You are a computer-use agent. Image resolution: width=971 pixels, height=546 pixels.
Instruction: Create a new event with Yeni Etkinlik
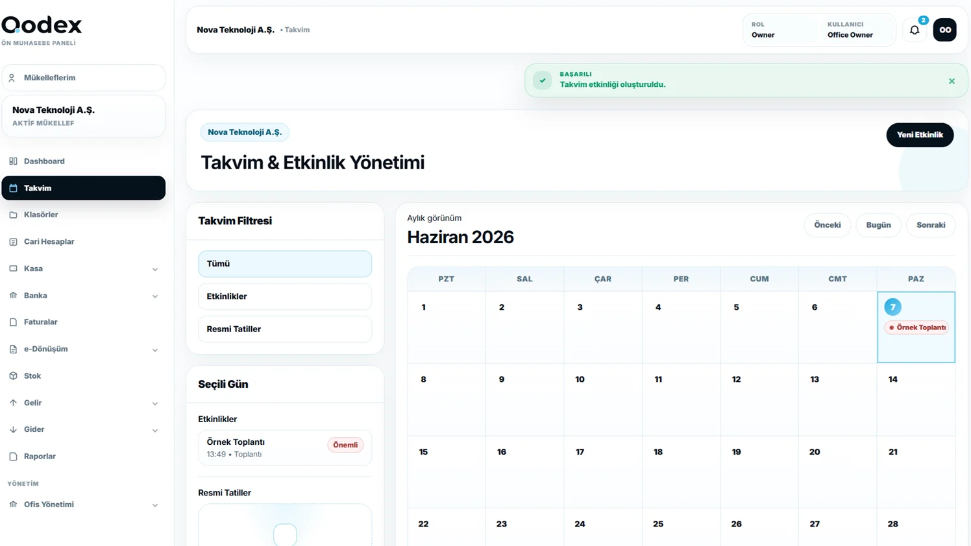point(920,135)
